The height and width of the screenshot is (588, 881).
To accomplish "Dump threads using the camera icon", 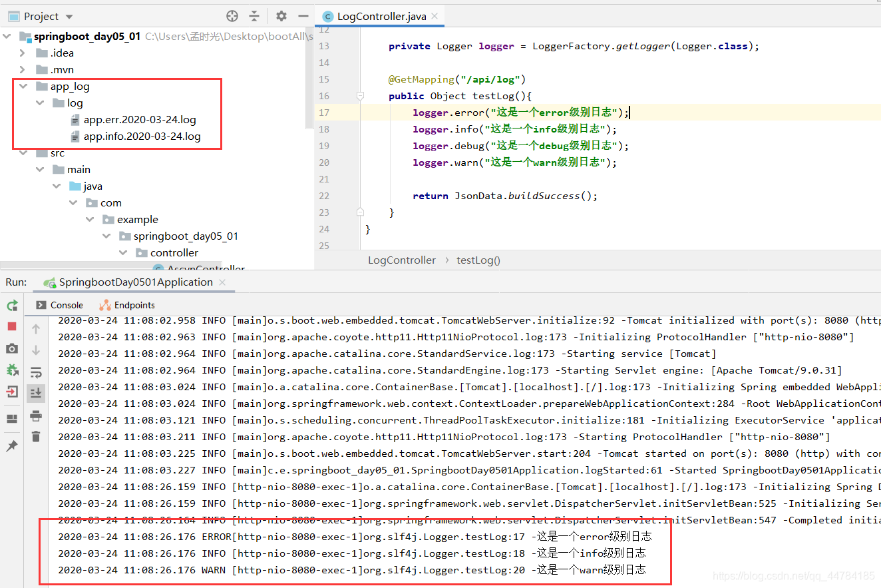I will pos(12,348).
